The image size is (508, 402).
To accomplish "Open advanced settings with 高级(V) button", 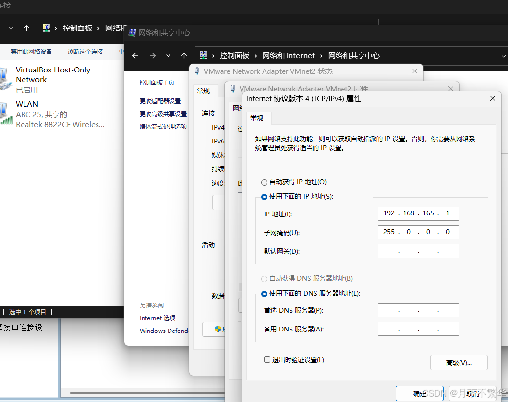I will (x=459, y=363).
